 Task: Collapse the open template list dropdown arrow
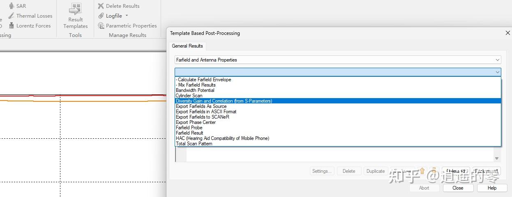(497, 72)
